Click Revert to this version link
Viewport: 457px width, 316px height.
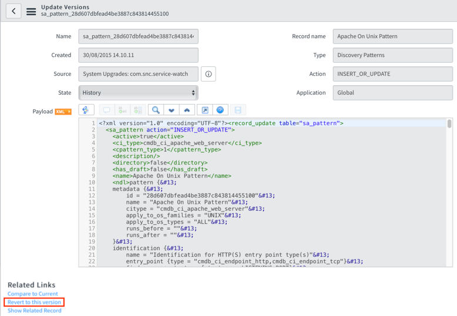pyautogui.click(x=34, y=302)
